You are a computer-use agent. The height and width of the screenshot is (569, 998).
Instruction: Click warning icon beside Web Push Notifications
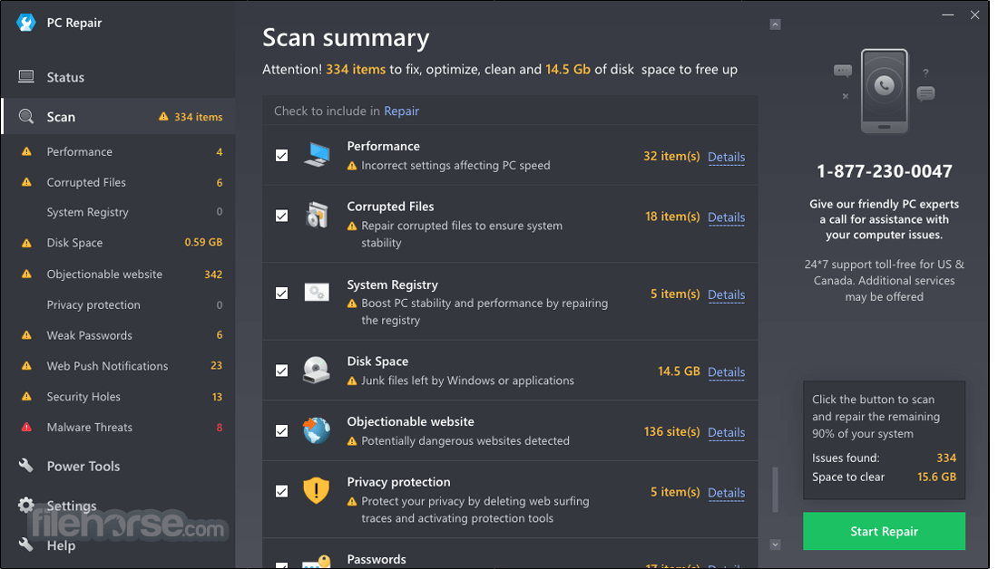point(26,365)
